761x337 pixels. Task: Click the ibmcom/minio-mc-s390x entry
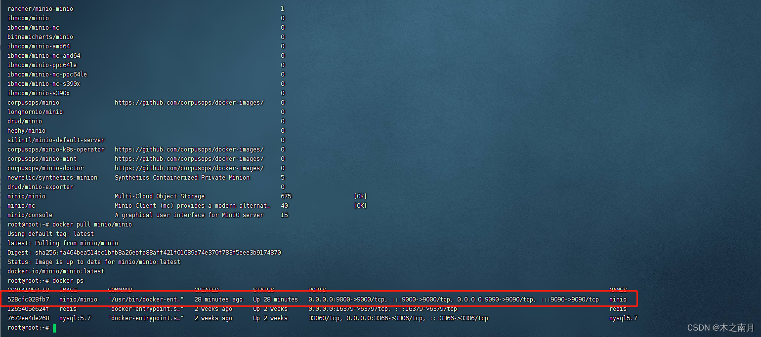click(43, 84)
